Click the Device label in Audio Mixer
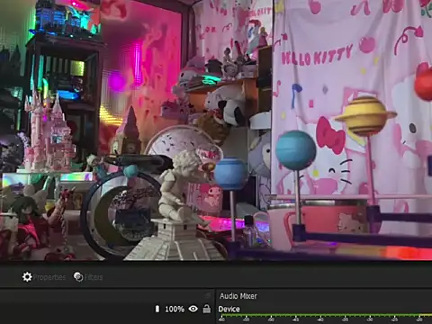This screenshot has width=432, height=324. click(229, 309)
